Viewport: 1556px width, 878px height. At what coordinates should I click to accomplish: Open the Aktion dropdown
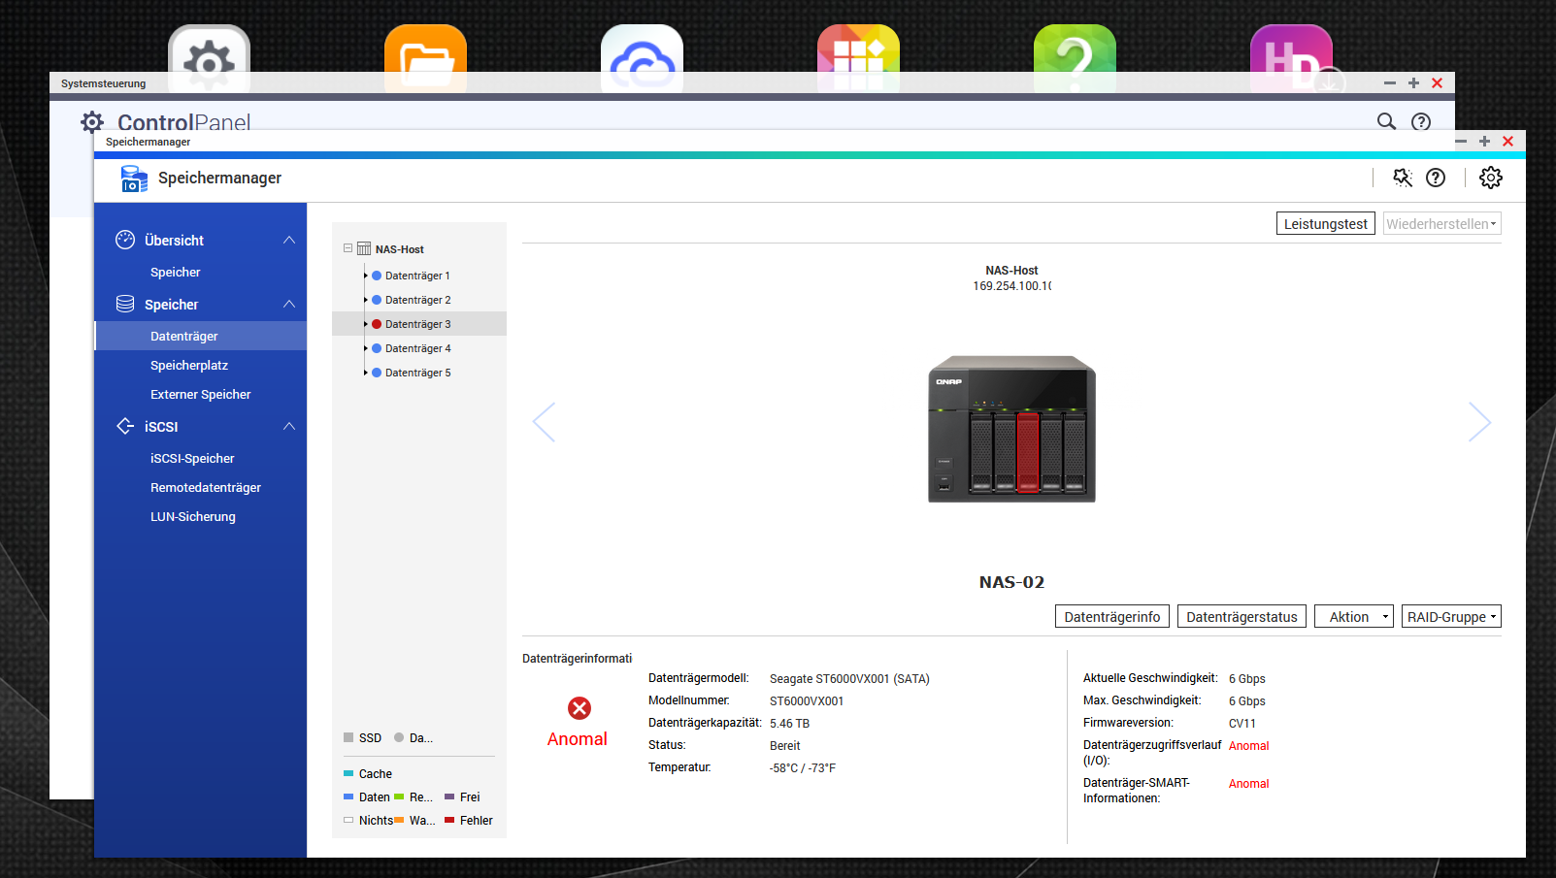(x=1354, y=617)
